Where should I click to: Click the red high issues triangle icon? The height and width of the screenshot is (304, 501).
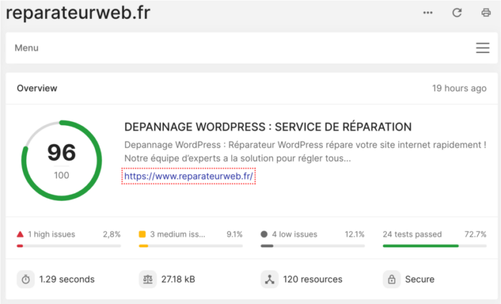(20, 234)
